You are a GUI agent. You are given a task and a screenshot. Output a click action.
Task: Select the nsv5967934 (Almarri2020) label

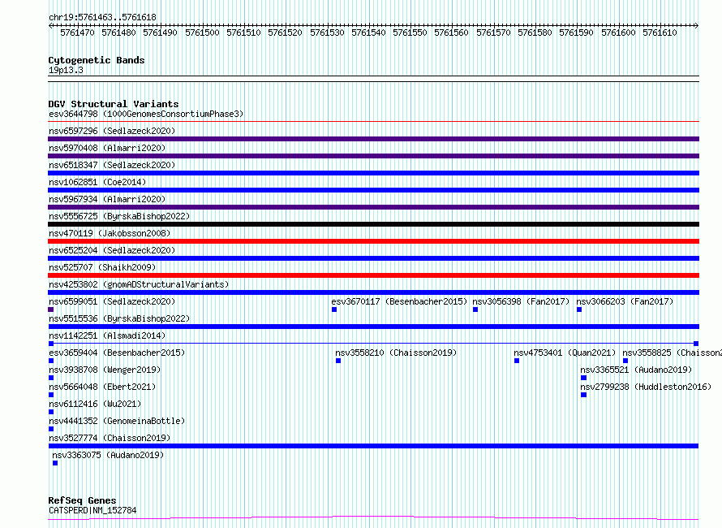[107, 199]
